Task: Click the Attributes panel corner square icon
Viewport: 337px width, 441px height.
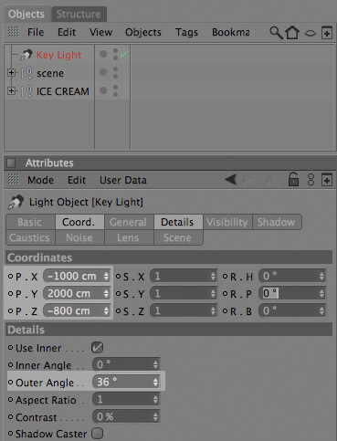Action: (11, 163)
